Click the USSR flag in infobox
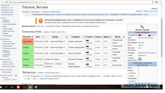The image size is (165, 93). coord(140,35)
